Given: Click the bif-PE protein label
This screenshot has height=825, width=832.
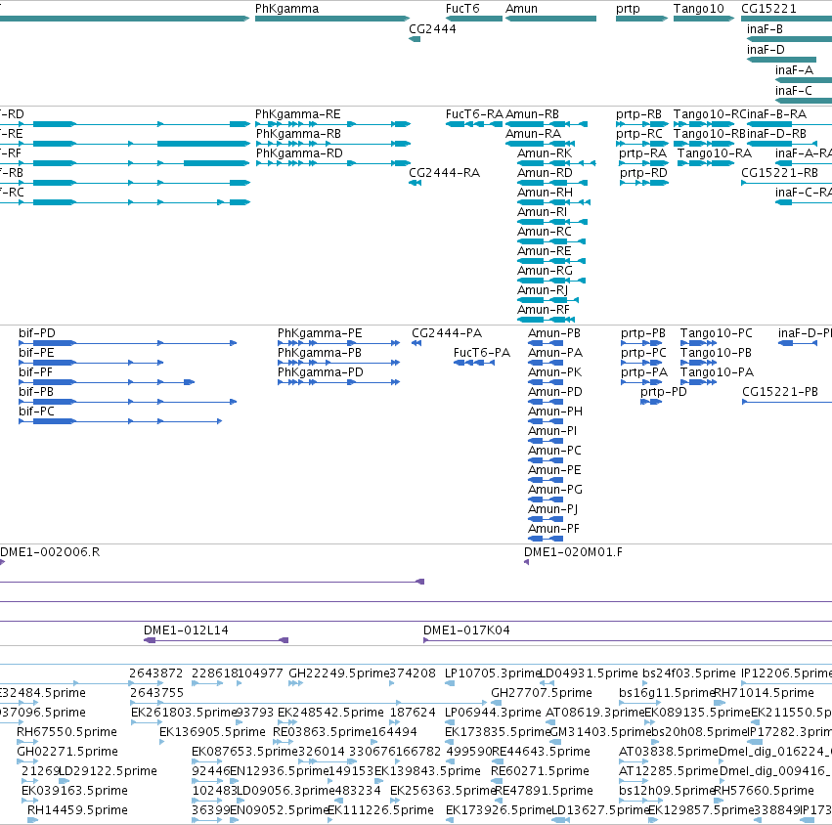Looking at the screenshot, I should [36, 353].
